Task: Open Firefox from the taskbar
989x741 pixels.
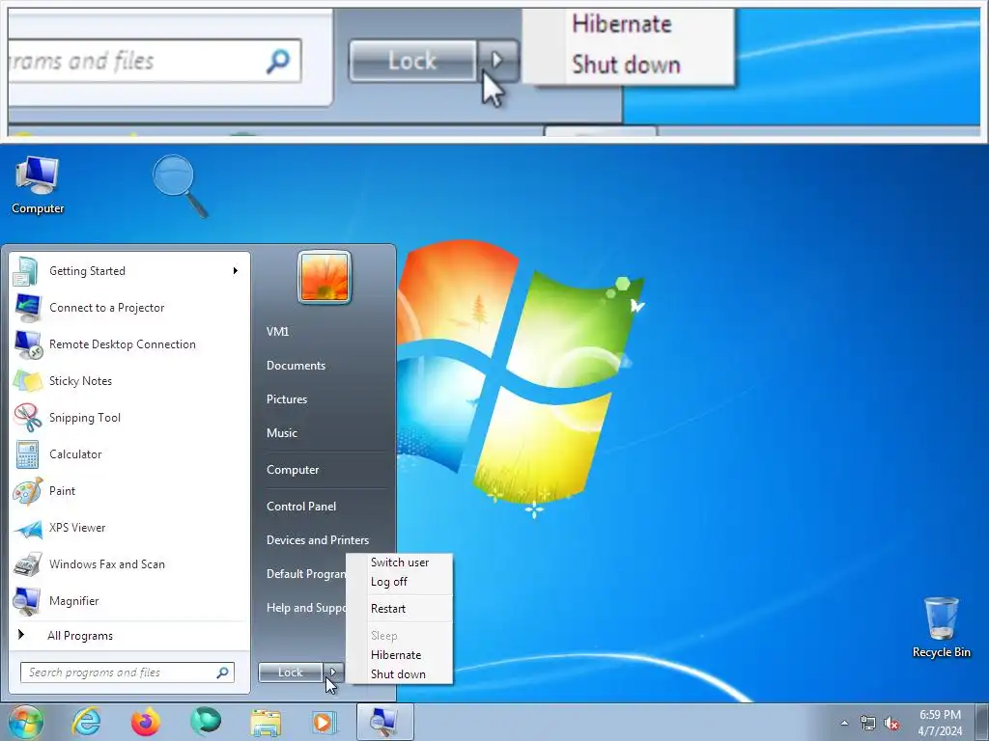Action: (146, 722)
